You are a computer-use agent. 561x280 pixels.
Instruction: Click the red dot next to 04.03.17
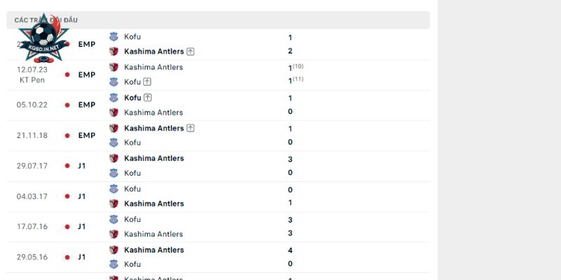point(67,197)
